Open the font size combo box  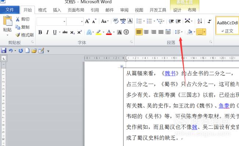click(x=75, y=21)
